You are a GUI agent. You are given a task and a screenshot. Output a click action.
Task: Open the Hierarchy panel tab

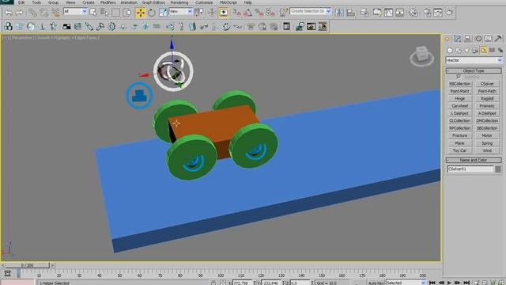(467, 39)
